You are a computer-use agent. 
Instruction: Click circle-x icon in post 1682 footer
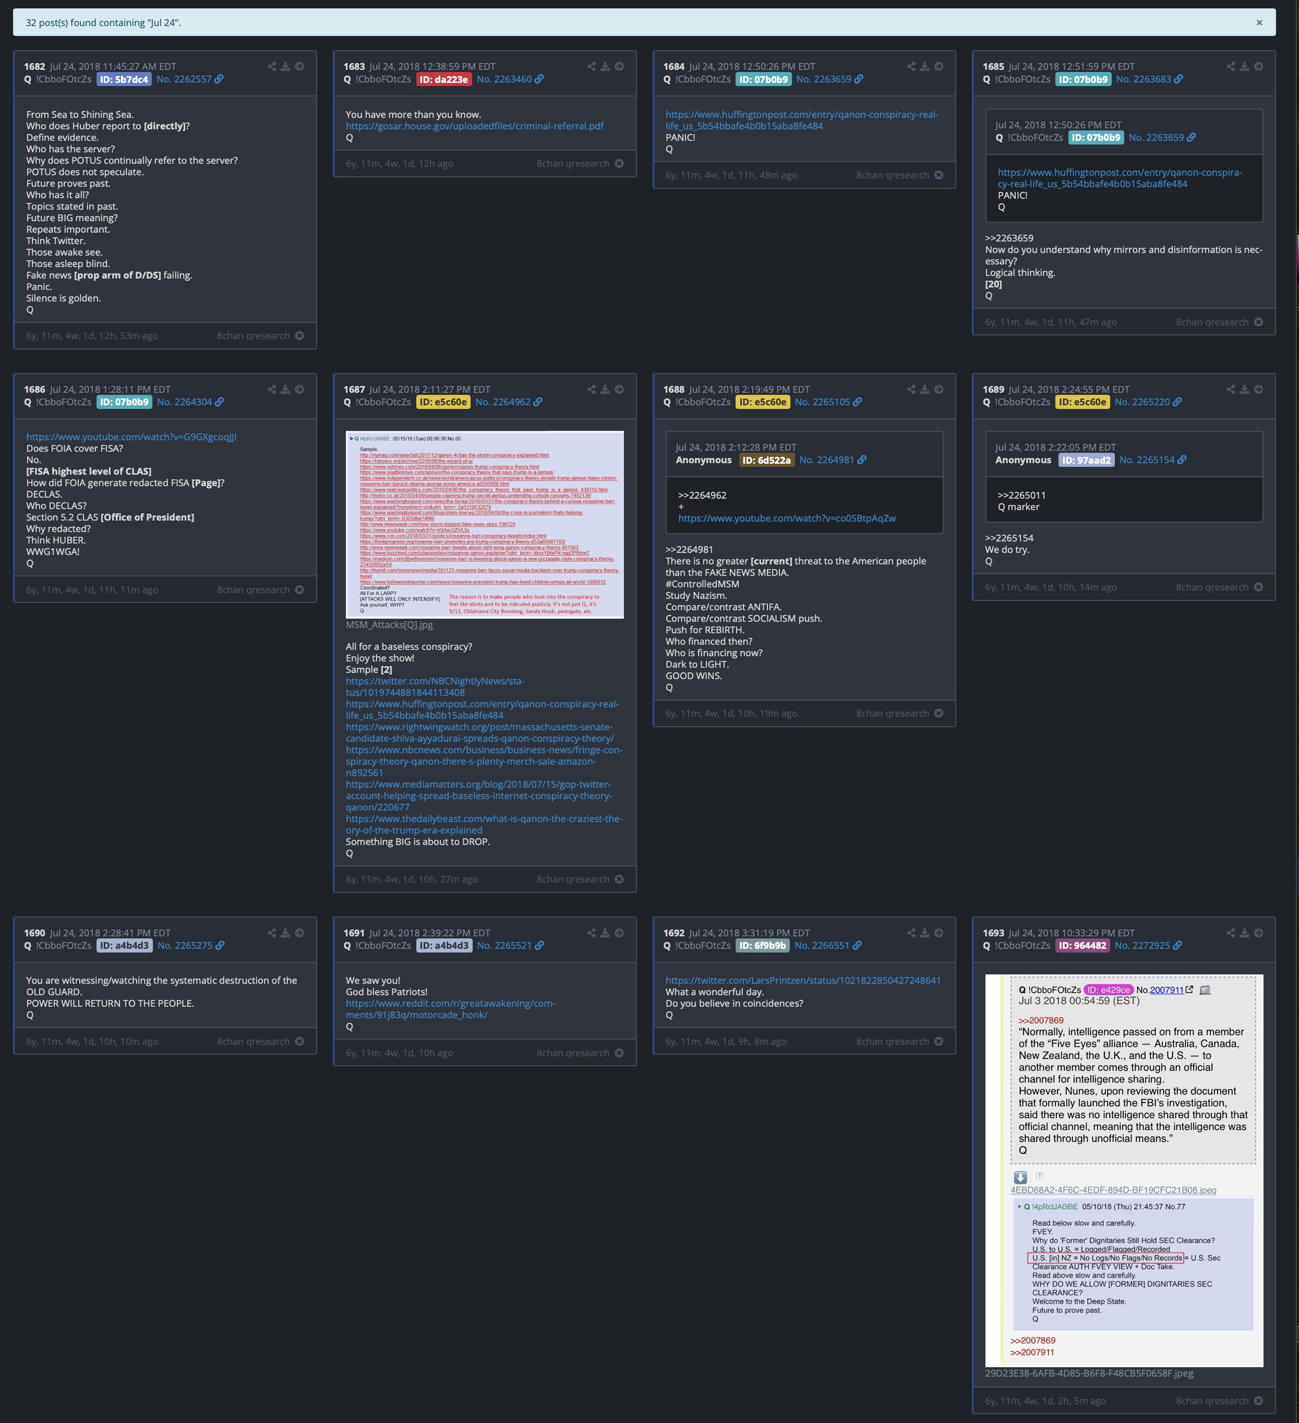click(299, 335)
